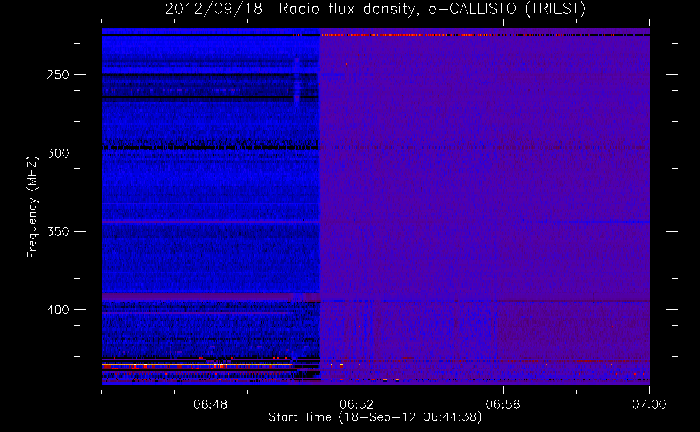Screen dimensions: 700x432
Task: Click the 'Start Time (18-Sep-12 06:44:38)' label
Action: (375, 417)
